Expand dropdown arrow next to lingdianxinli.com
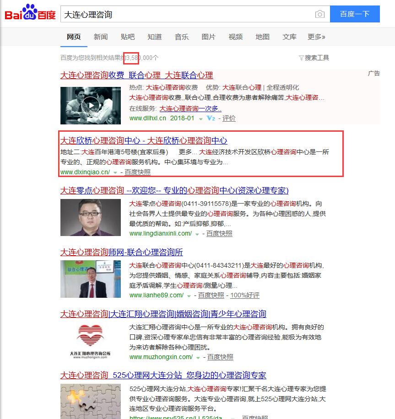This screenshot has height=419, width=395. click(x=197, y=234)
